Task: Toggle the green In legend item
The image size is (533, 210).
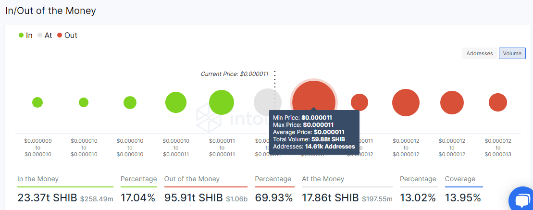Action: tap(25, 35)
